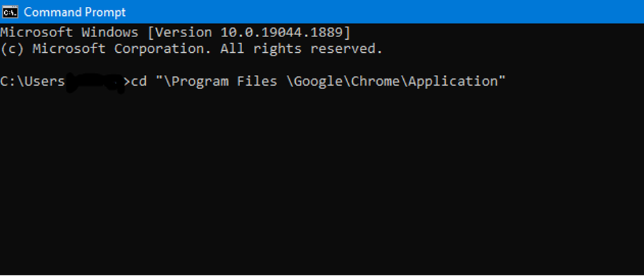
Task: Click the cd command text
Action: [x=139, y=81]
